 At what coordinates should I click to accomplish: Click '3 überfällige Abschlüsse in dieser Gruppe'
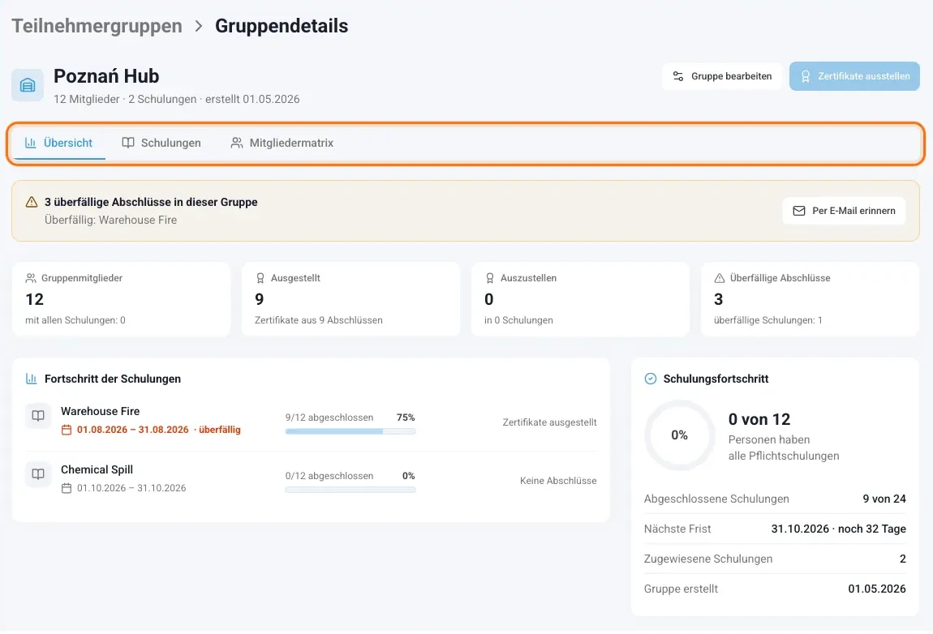151,202
